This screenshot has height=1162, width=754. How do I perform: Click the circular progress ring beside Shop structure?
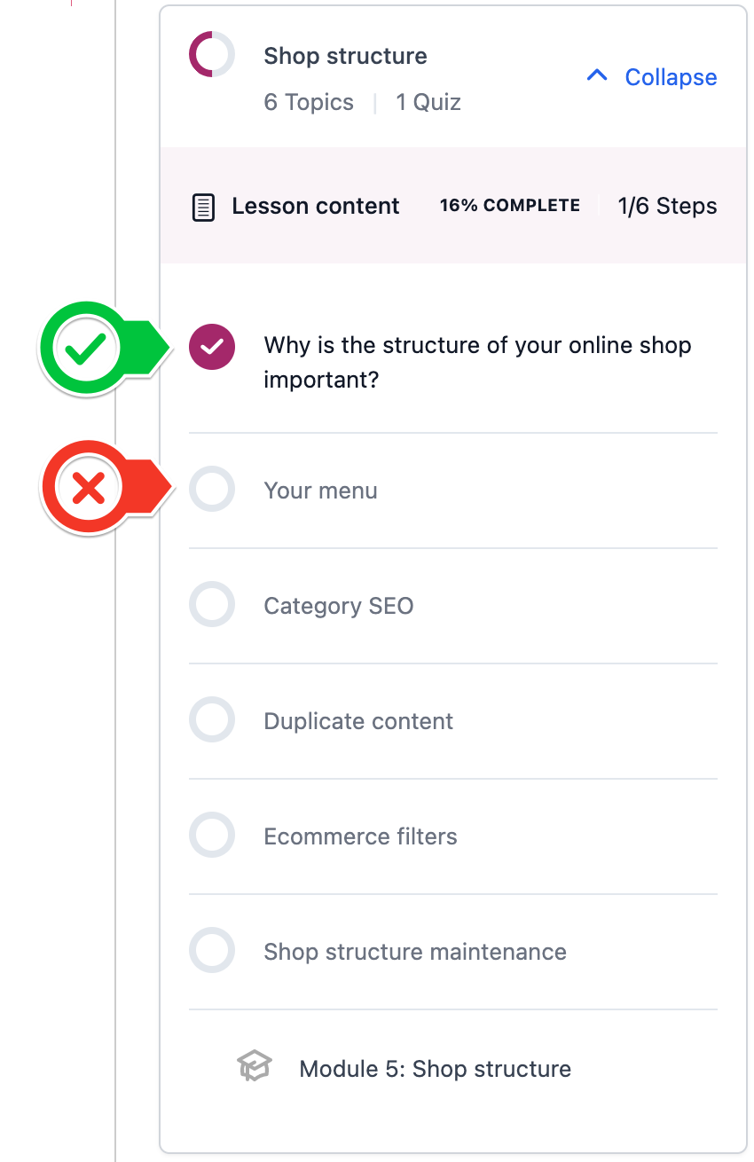click(x=212, y=55)
